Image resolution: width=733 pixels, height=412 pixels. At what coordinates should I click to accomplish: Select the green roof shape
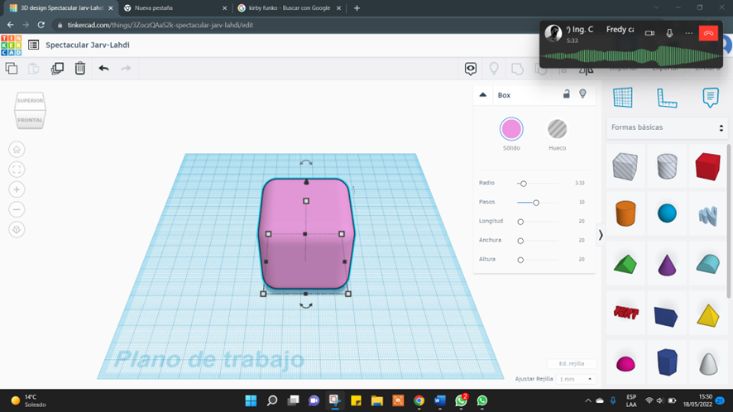[625, 264]
